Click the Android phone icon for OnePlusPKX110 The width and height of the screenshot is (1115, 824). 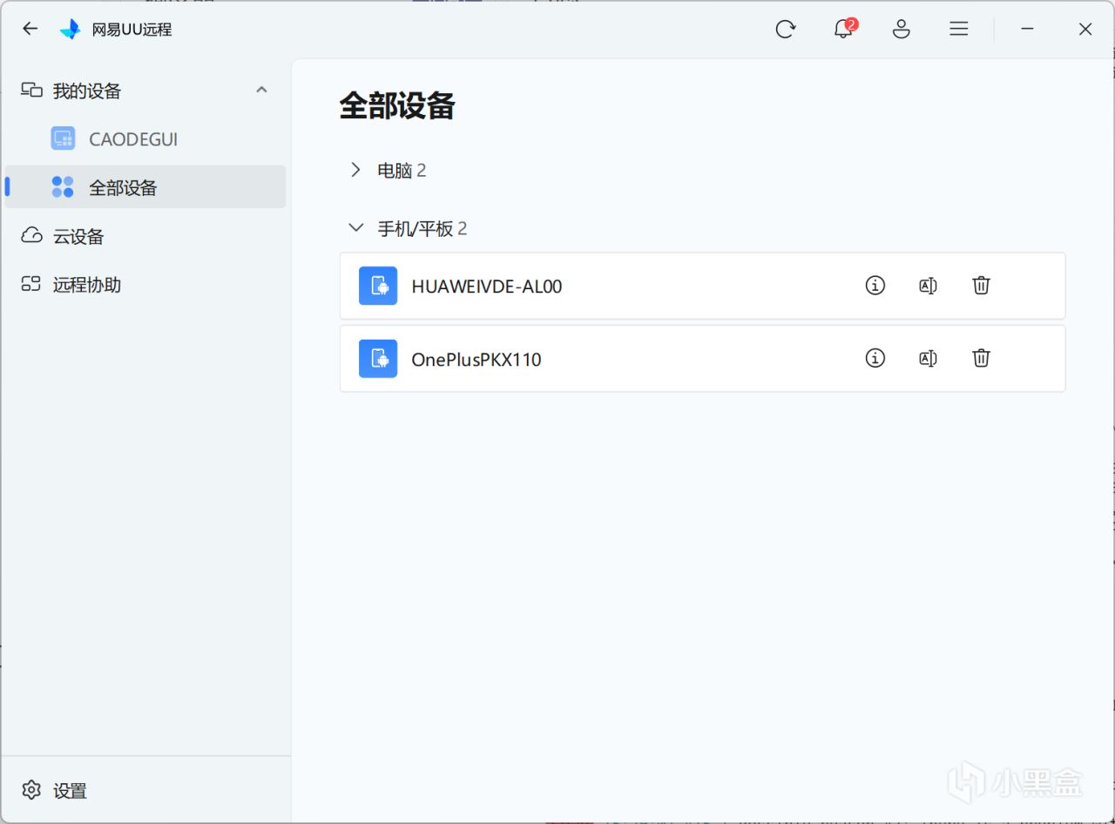[378, 359]
